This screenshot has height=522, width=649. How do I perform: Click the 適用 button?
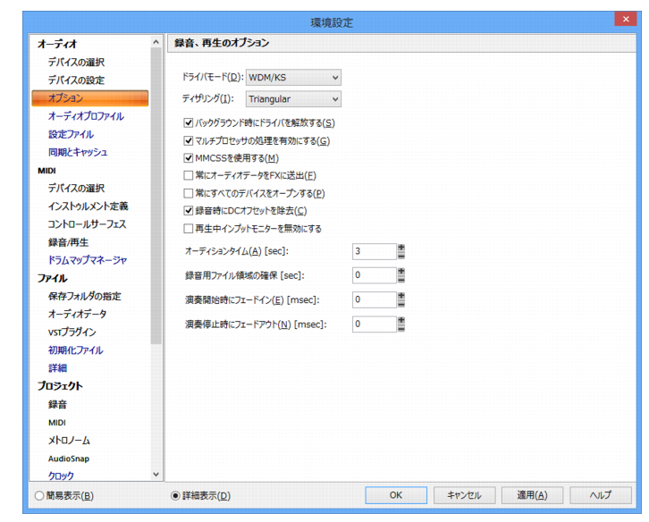(532, 495)
